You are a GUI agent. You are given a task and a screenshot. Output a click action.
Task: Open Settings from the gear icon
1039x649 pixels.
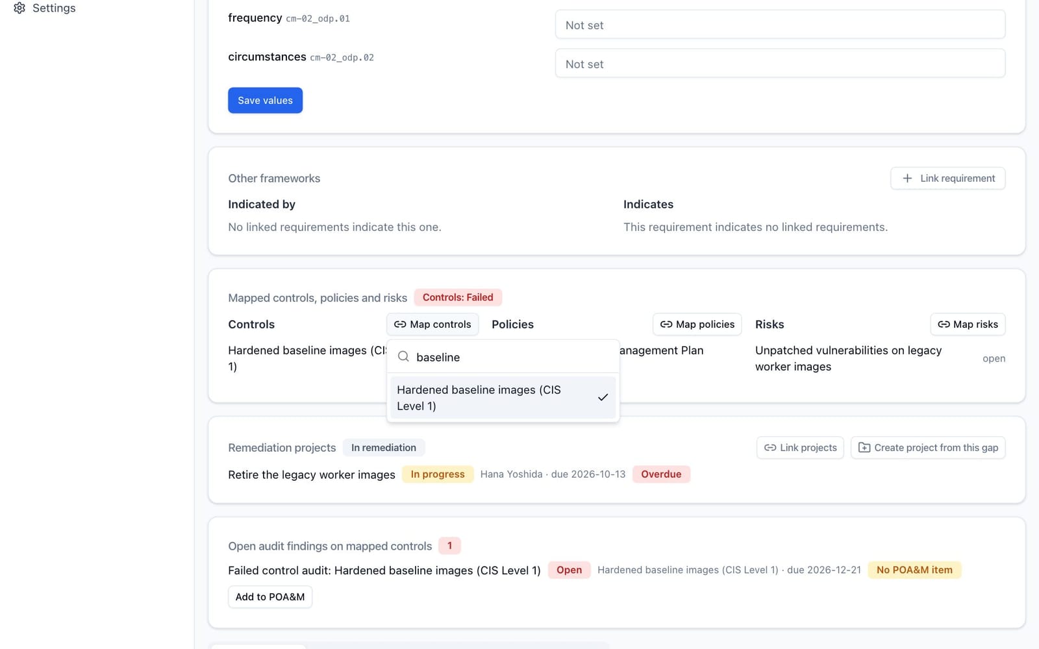coord(19,8)
